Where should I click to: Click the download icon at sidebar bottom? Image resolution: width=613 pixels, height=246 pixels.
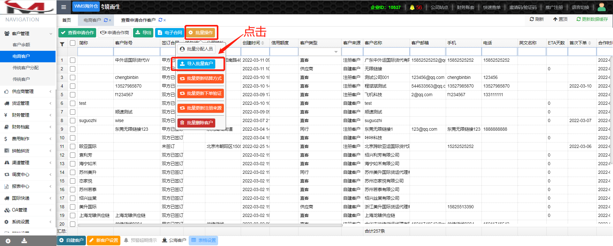click(x=24, y=241)
